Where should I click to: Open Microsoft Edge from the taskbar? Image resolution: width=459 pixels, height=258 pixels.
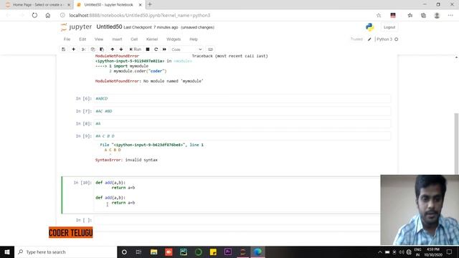[x=257, y=252]
